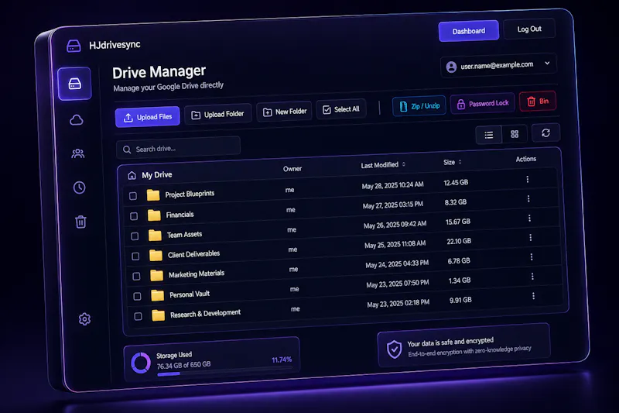Click the encryption shield icon
Viewport: 619px width, 413px height.
(x=394, y=349)
